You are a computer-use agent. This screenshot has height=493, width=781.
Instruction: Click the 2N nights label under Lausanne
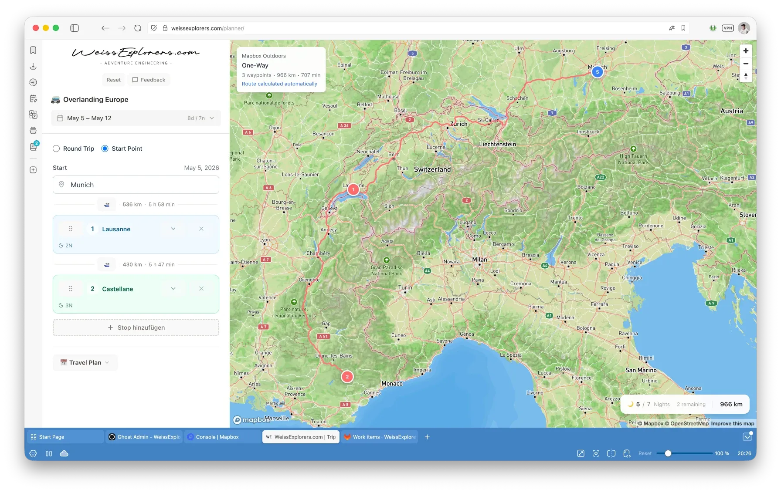[x=65, y=246]
